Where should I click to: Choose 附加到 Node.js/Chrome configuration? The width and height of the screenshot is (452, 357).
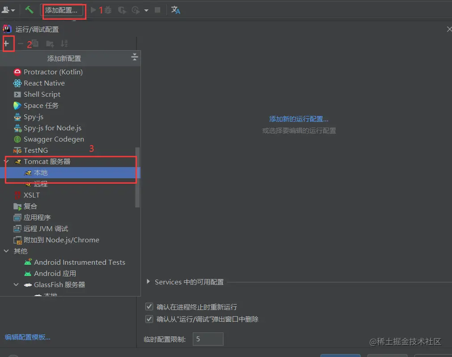point(70,240)
